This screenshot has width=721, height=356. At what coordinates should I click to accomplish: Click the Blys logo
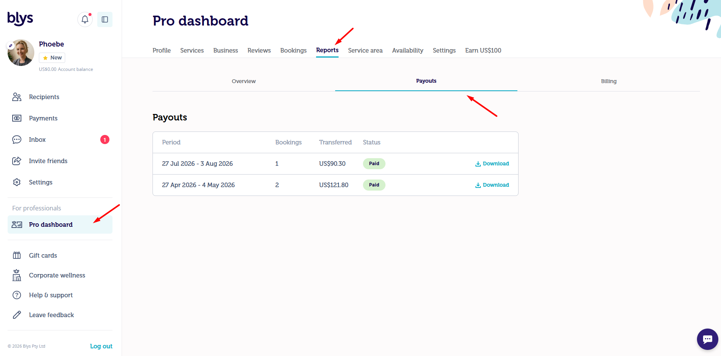20,19
